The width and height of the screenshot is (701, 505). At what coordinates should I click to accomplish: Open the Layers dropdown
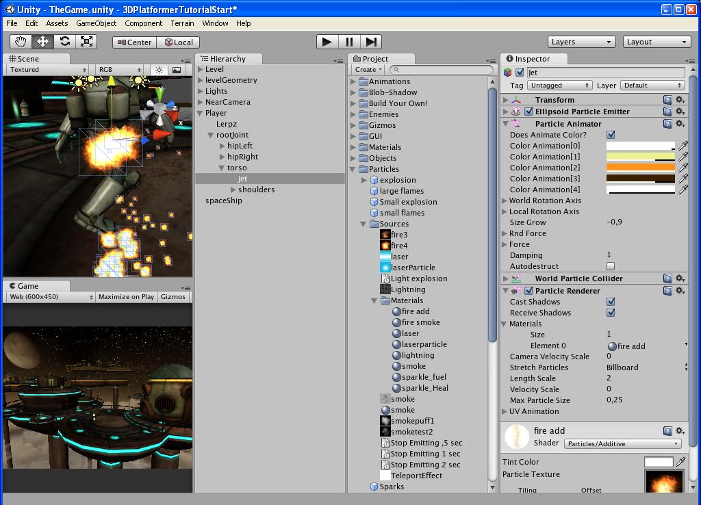581,42
